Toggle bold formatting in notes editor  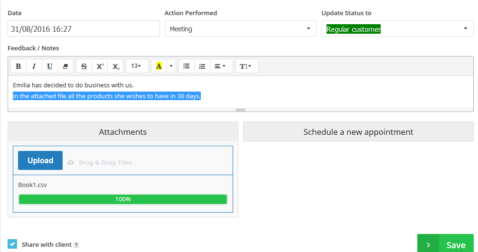click(x=19, y=66)
